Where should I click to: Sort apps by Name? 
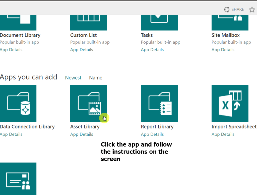[96, 78]
